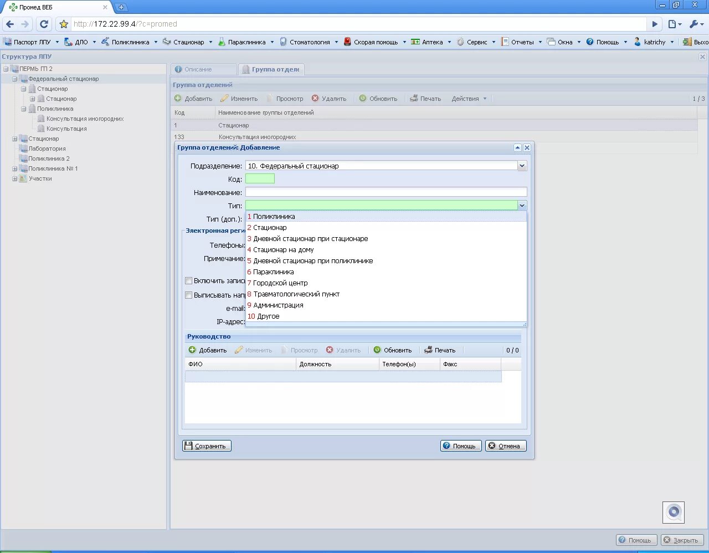Open a new browser tab
Screen dimensions: 709x553
pyautogui.click(x=121, y=7)
